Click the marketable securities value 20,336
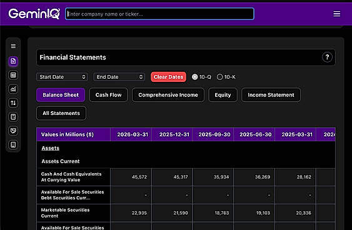Viewport: 352px width, 230px height. click(303, 213)
